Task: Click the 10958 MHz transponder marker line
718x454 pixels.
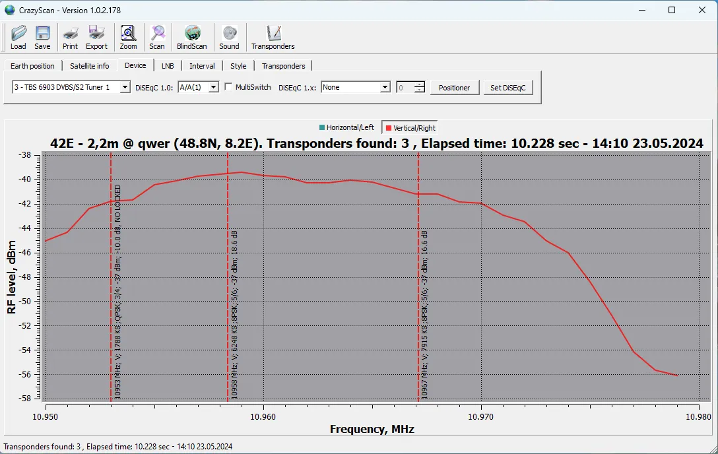Action: [228, 297]
